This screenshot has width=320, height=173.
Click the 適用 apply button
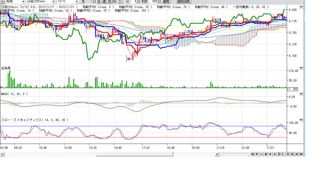tap(166, 2)
